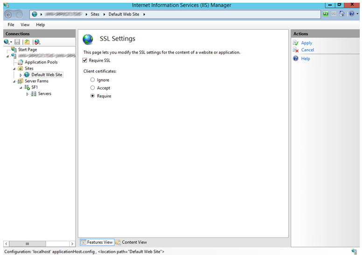This screenshot has height=255, width=362.
Task: Open the File menu
Action: (x=11, y=25)
